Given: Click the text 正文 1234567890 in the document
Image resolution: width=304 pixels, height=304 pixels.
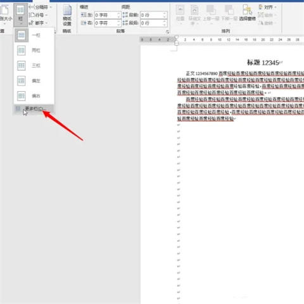Looking at the screenshot, I should pyautogui.click(x=201, y=73).
